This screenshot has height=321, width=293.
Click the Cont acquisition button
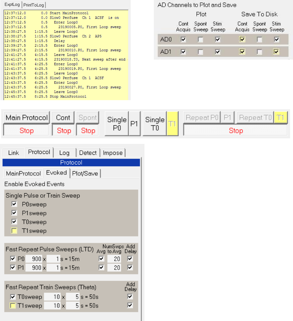[x=63, y=118]
